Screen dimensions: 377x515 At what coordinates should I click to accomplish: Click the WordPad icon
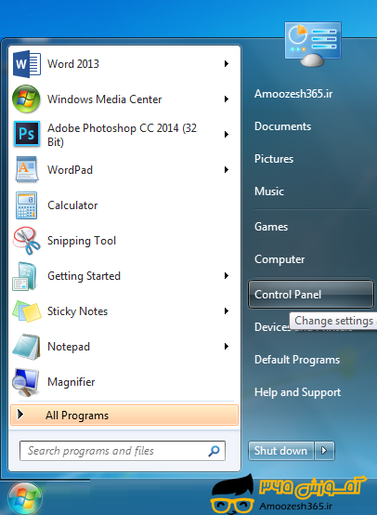click(27, 169)
